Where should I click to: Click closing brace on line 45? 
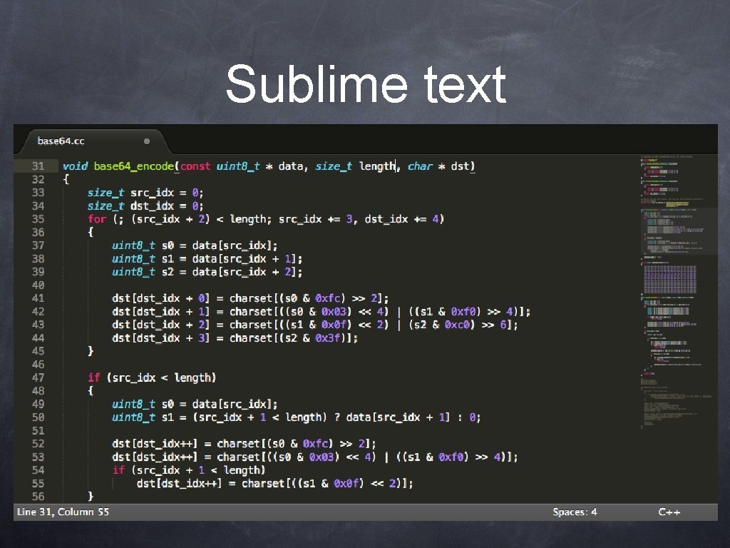pyautogui.click(x=91, y=351)
